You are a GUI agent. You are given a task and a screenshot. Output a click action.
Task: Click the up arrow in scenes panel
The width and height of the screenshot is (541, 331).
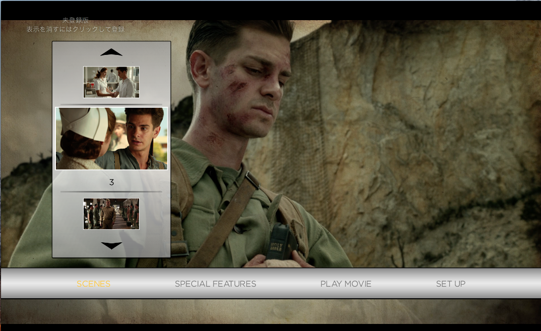click(111, 52)
